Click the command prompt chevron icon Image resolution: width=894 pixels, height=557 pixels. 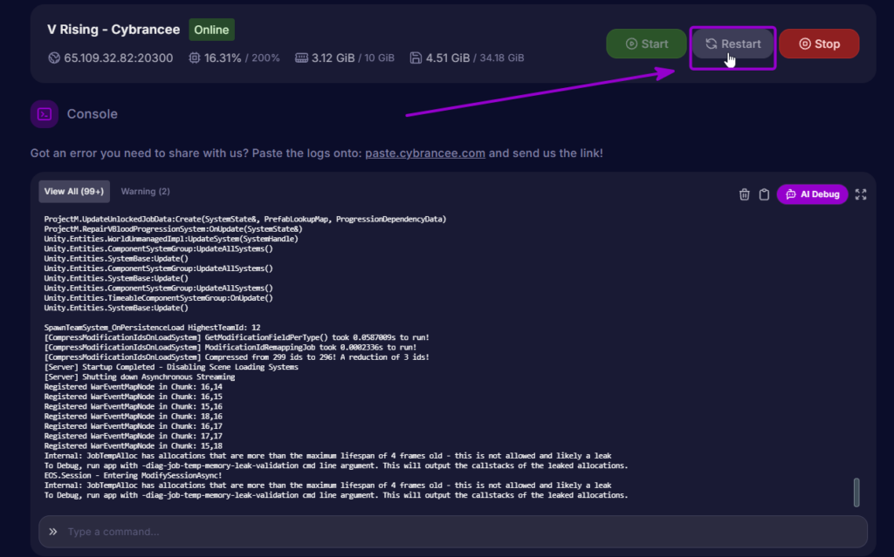point(53,532)
